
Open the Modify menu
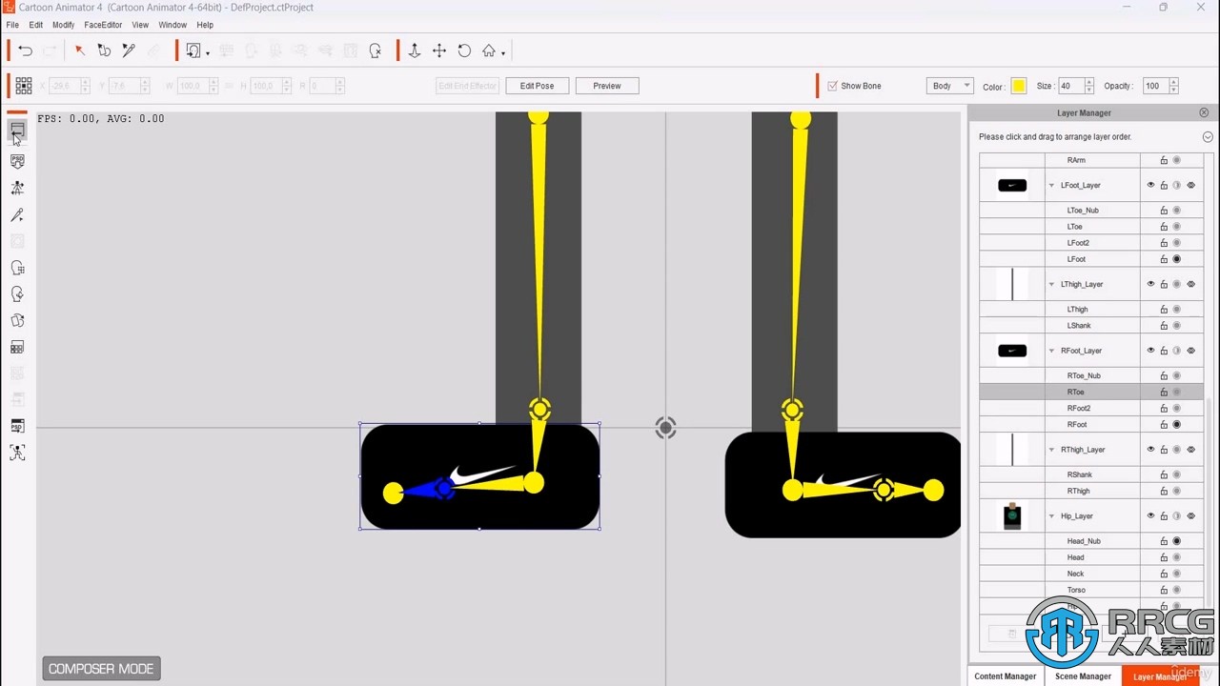click(x=63, y=25)
